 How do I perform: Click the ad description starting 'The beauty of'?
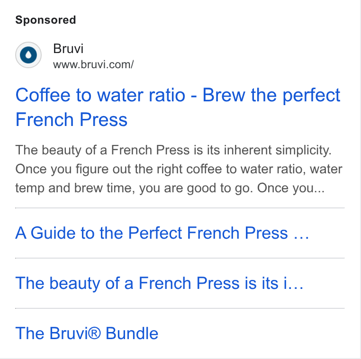179,169
